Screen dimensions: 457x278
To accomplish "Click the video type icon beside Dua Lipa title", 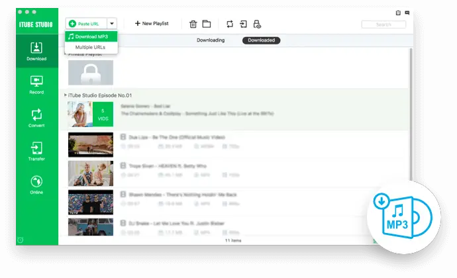I will coord(123,136).
